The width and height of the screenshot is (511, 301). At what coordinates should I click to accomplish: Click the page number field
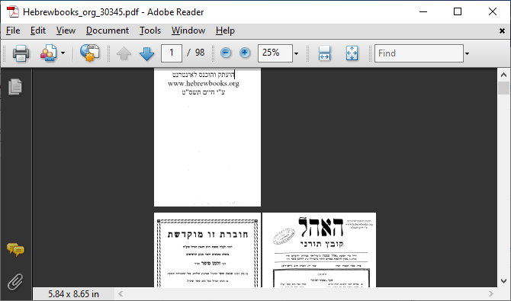(172, 53)
